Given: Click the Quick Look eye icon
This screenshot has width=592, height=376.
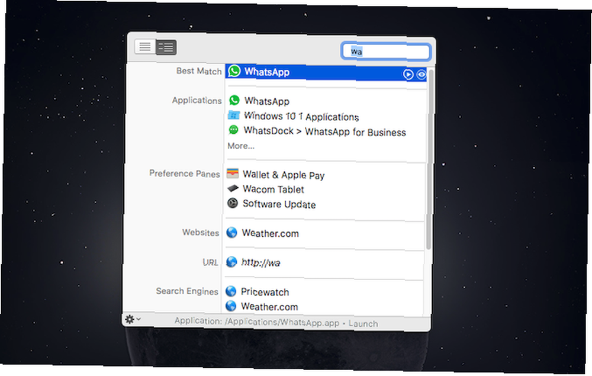Looking at the screenshot, I should (421, 75).
